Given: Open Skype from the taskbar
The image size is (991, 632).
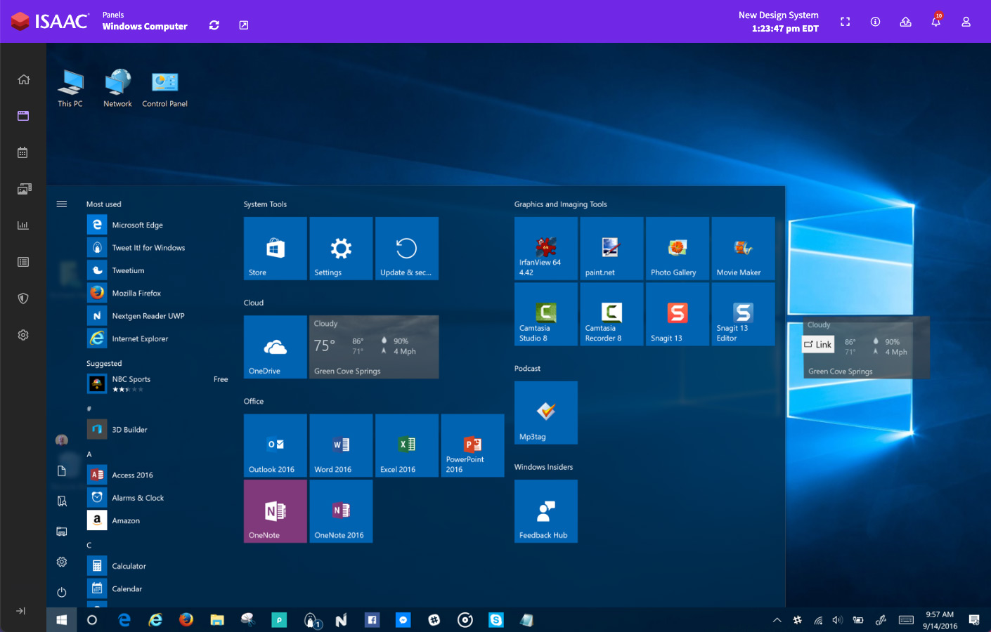Looking at the screenshot, I should point(496,620).
